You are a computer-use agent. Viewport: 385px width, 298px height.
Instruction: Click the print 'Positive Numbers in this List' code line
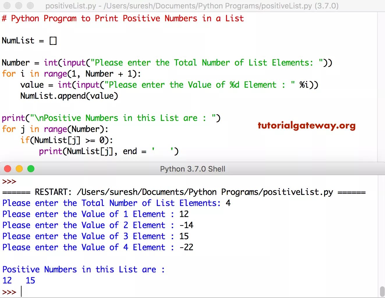pos(111,118)
